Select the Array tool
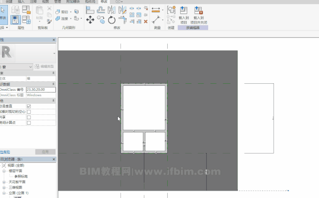The width and height of the screenshot is (319, 198). 132,15
